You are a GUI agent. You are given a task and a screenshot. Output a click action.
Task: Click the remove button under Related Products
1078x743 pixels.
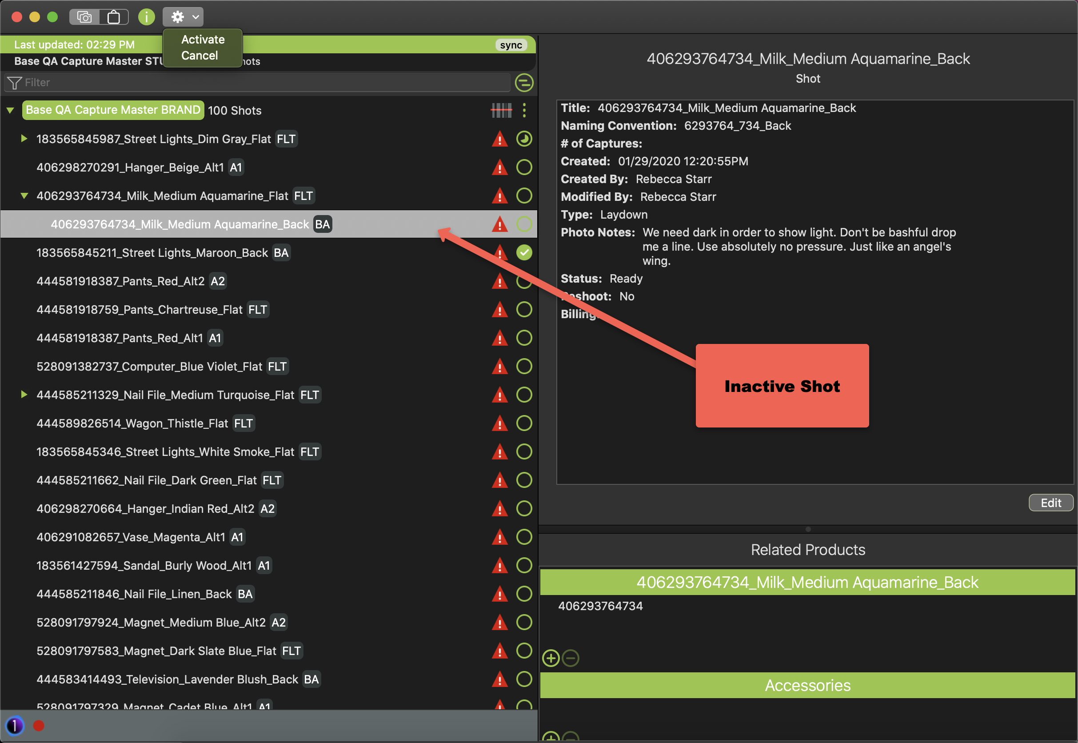(x=571, y=658)
